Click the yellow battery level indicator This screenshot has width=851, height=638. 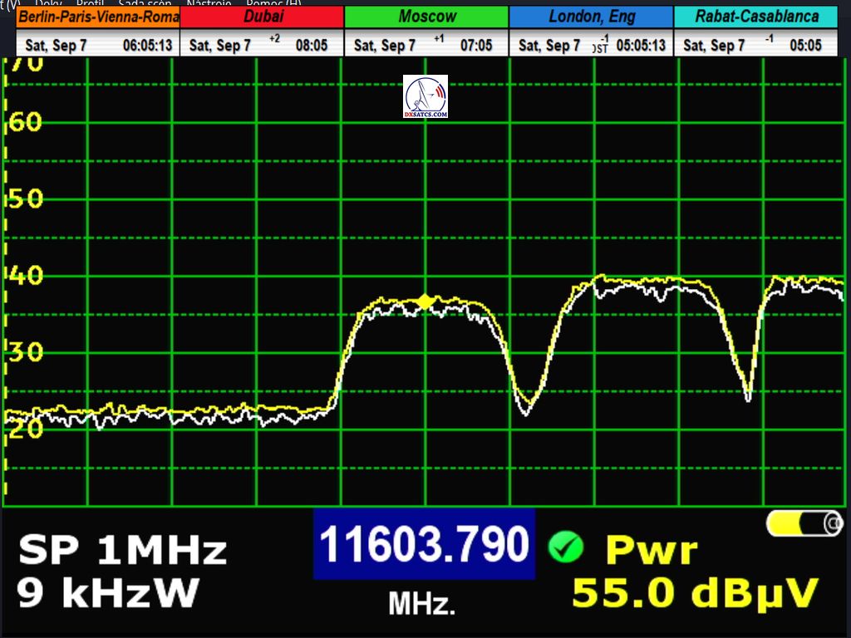(x=804, y=523)
